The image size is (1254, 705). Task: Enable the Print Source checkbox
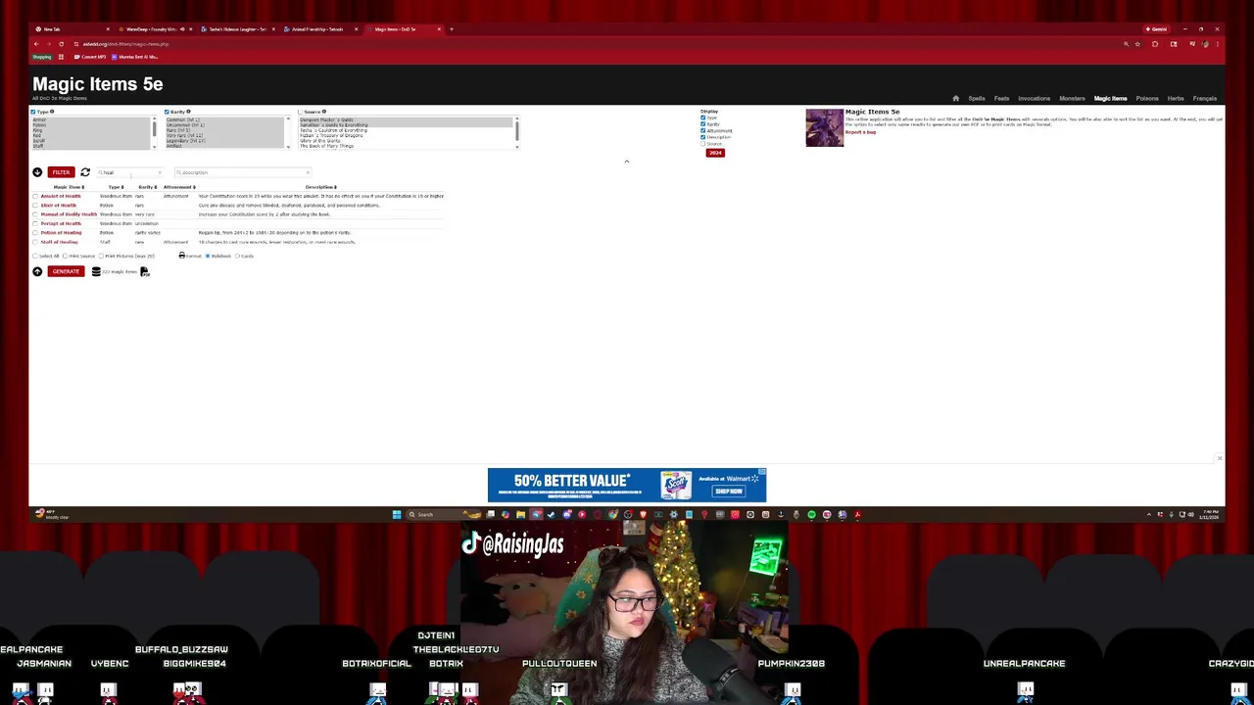point(65,256)
